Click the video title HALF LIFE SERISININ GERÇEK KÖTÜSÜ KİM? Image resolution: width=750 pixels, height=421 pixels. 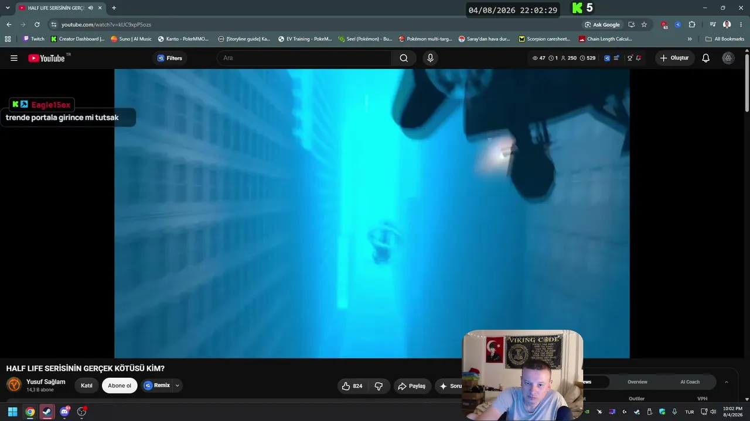click(86, 368)
